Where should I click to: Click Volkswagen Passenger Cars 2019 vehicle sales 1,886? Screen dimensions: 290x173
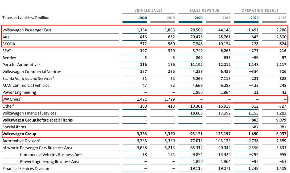tap(170, 30)
